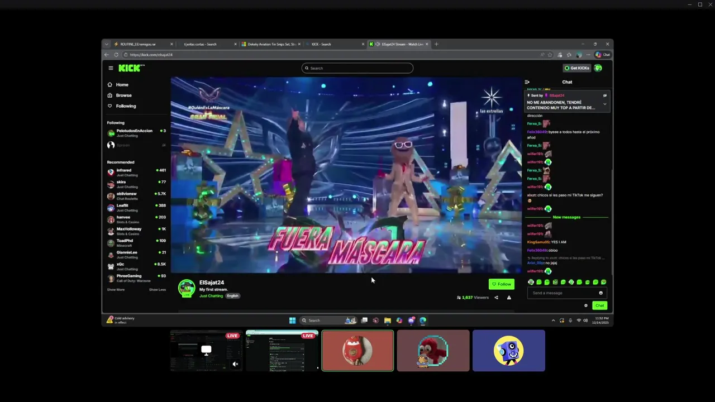Follow the ElSajat24 channel
The width and height of the screenshot is (715, 402).
[501, 284]
